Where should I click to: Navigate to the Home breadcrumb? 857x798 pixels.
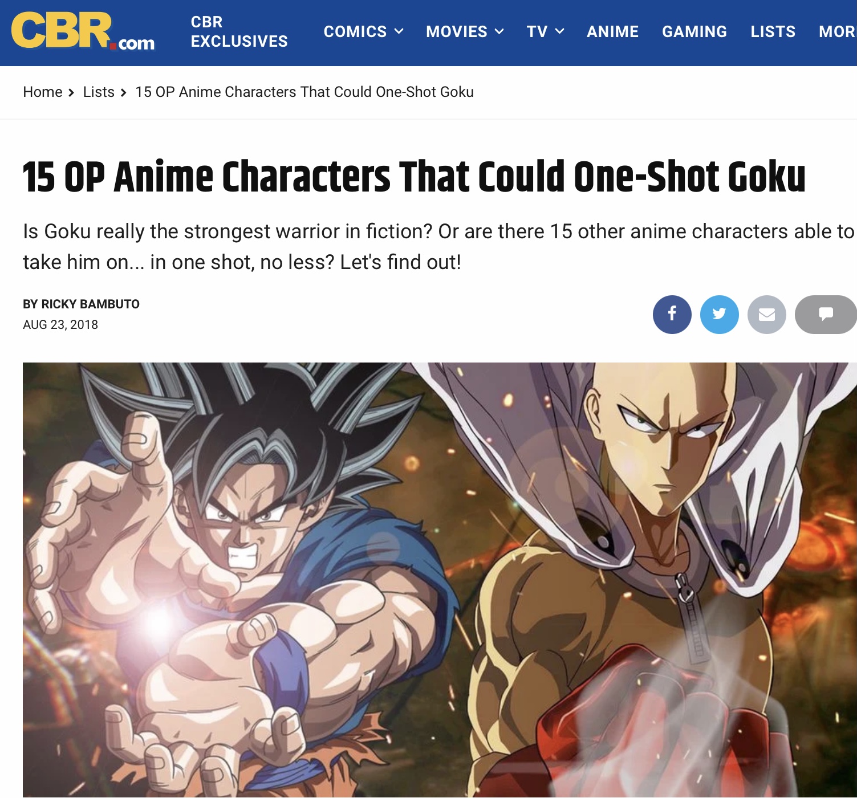(43, 92)
